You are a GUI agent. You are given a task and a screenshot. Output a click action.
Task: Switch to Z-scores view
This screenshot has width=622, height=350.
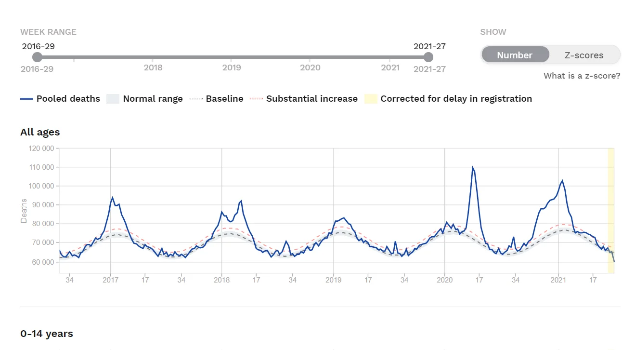pyautogui.click(x=583, y=55)
